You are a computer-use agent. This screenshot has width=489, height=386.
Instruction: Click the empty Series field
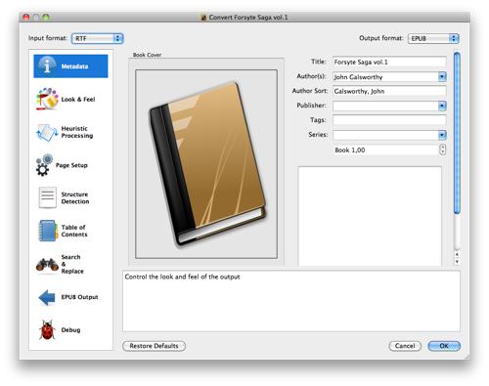(385, 135)
